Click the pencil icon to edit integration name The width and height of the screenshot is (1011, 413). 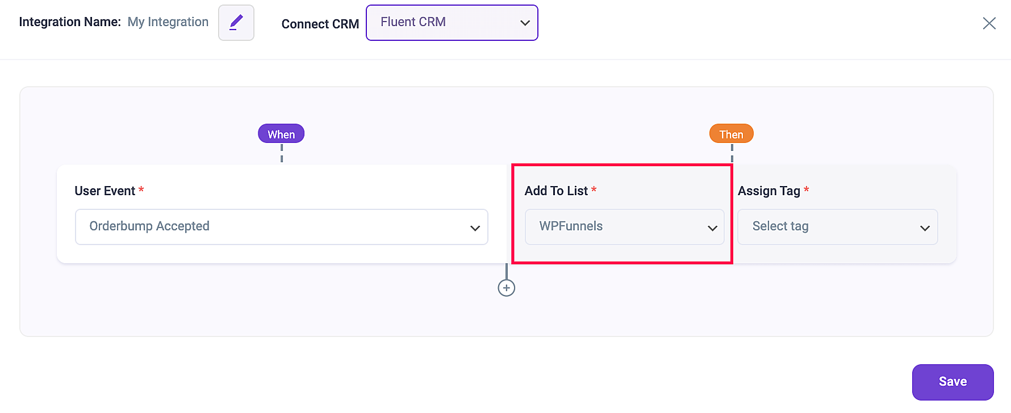click(236, 23)
